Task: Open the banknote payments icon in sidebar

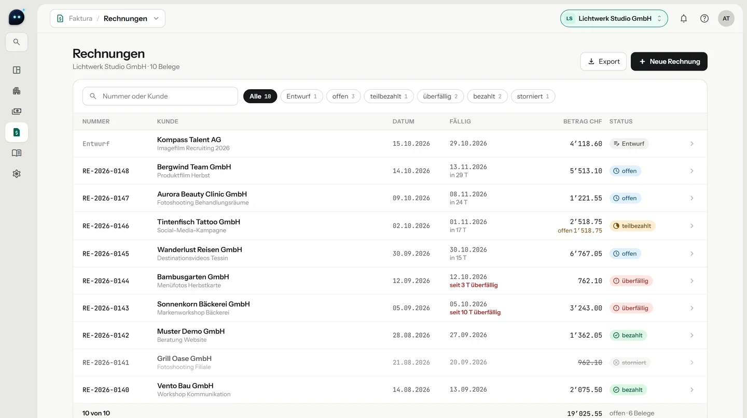Action: pyautogui.click(x=17, y=112)
